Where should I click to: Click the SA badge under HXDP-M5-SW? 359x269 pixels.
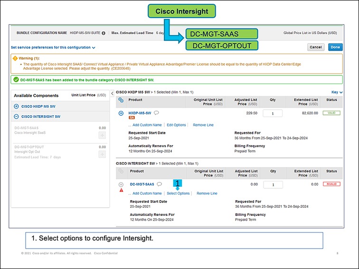(132, 118)
